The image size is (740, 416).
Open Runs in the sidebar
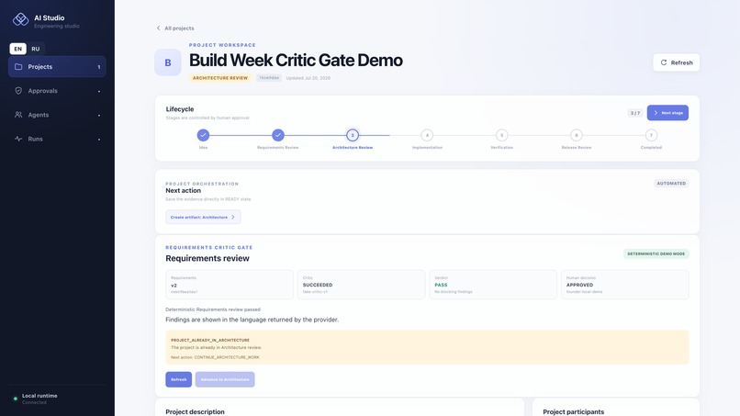click(57, 139)
